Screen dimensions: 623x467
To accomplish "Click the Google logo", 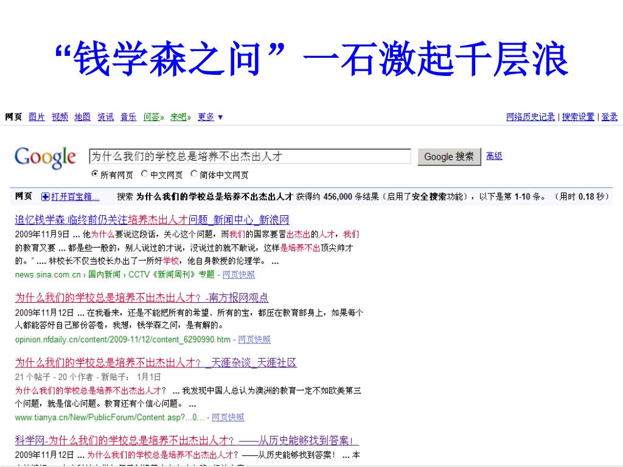I will point(45,157).
